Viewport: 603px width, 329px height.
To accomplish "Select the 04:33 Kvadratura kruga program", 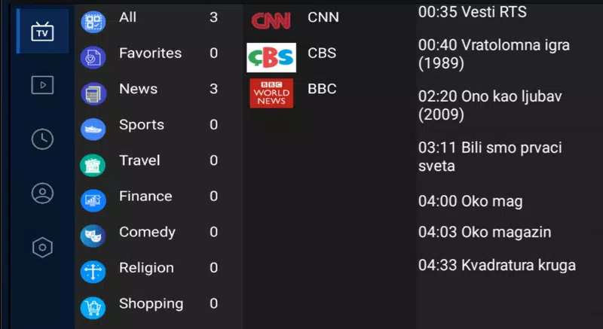I will [x=497, y=265].
